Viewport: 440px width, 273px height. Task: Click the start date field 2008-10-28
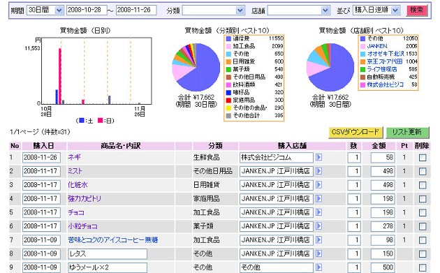[87, 10]
